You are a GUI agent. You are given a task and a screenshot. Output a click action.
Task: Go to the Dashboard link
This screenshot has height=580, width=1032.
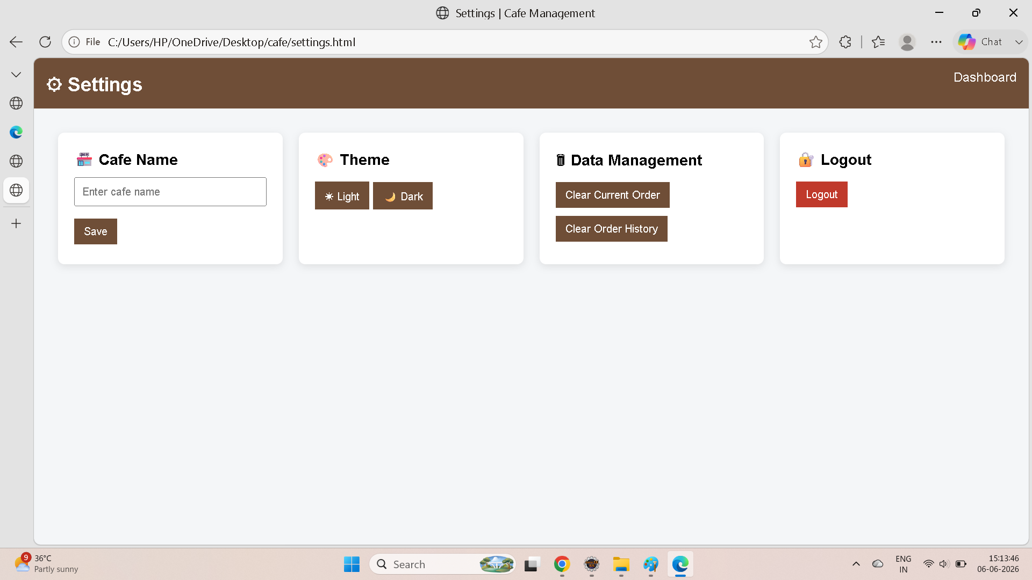[x=985, y=77]
